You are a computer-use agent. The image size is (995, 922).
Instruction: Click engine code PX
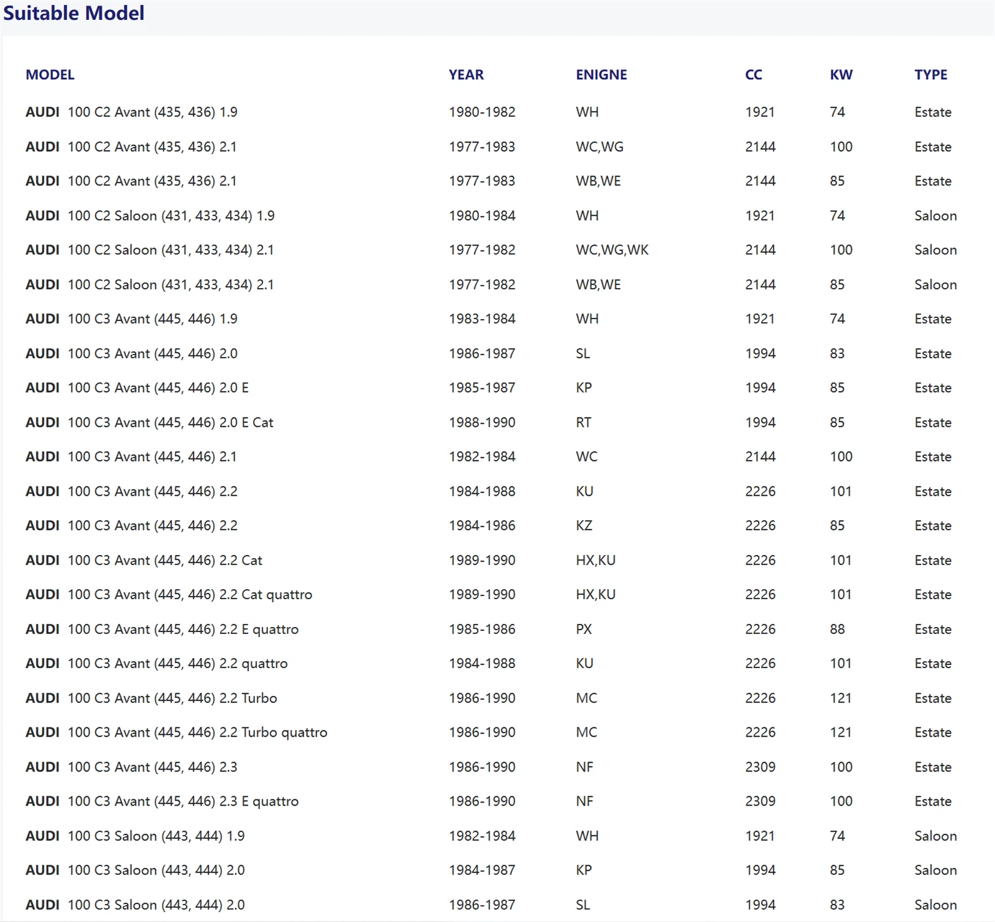coord(584,629)
